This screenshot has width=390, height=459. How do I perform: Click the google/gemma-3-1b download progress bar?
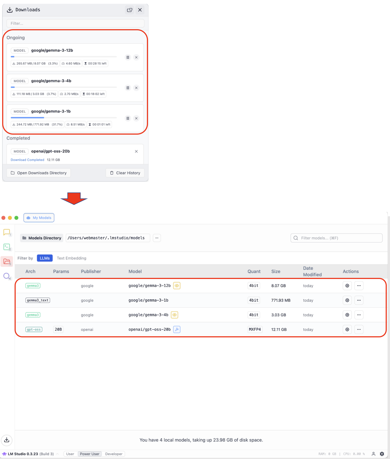64,118
